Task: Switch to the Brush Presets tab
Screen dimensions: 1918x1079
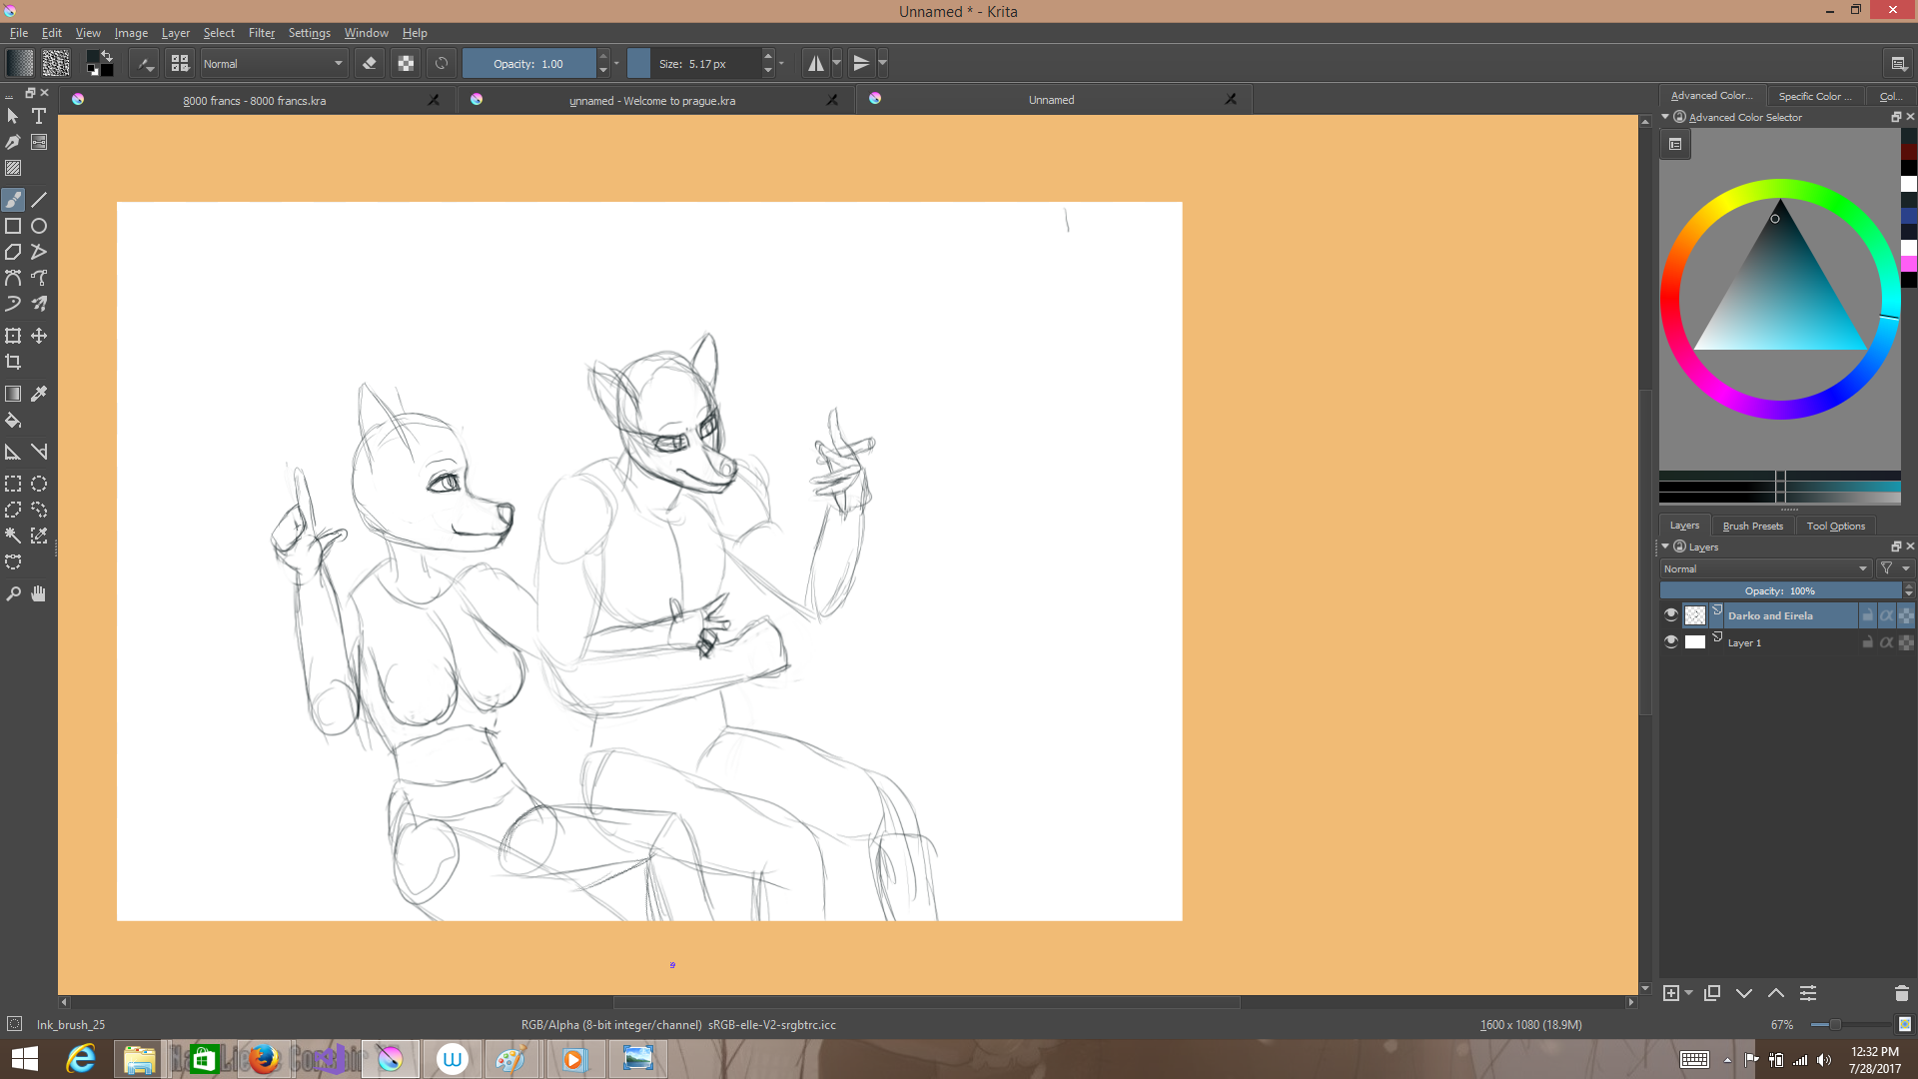Action: coord(1752,526)
